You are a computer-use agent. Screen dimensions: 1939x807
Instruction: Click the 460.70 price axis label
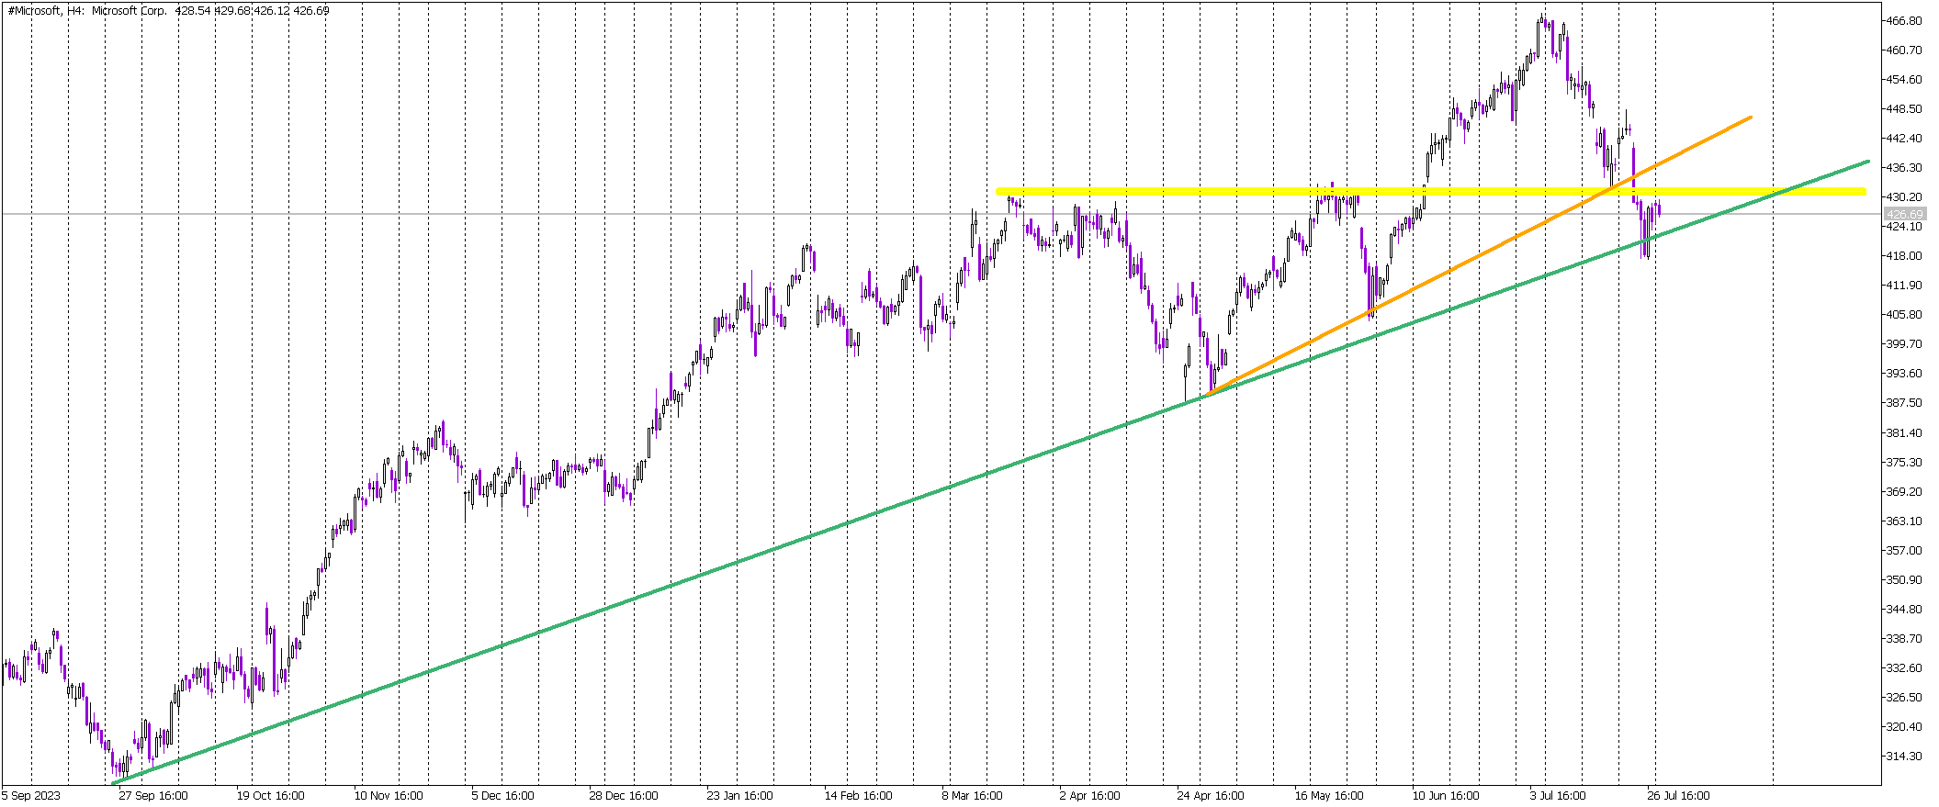(1902, 50)
